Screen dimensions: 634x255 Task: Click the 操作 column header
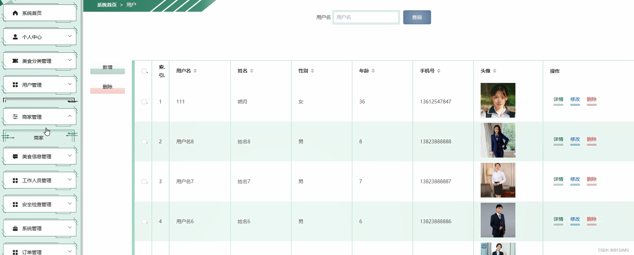[555, 71]
